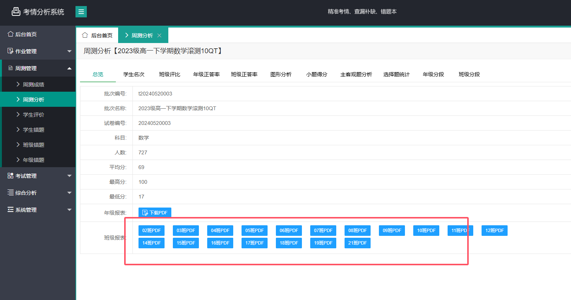Switch to the 图形分析 tab
The image size is (571, 300).
click(281, 74)
